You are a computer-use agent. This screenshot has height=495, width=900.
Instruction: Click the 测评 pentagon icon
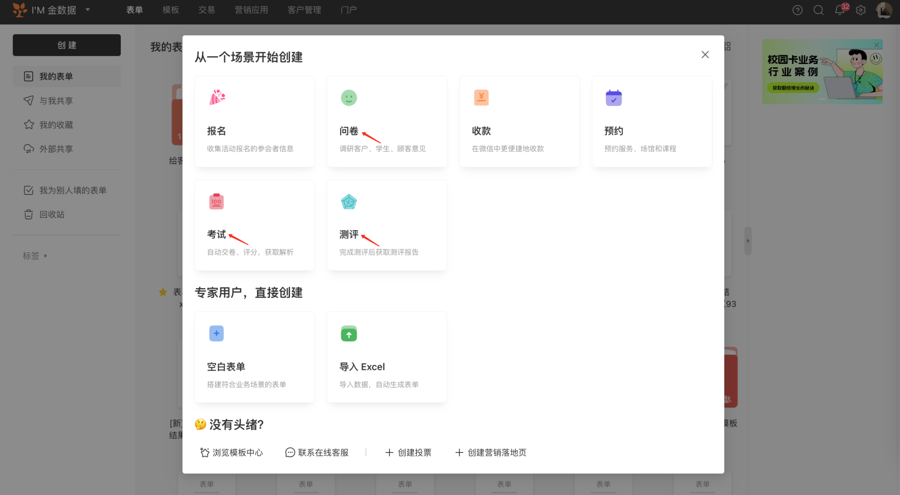click(349, 201)
